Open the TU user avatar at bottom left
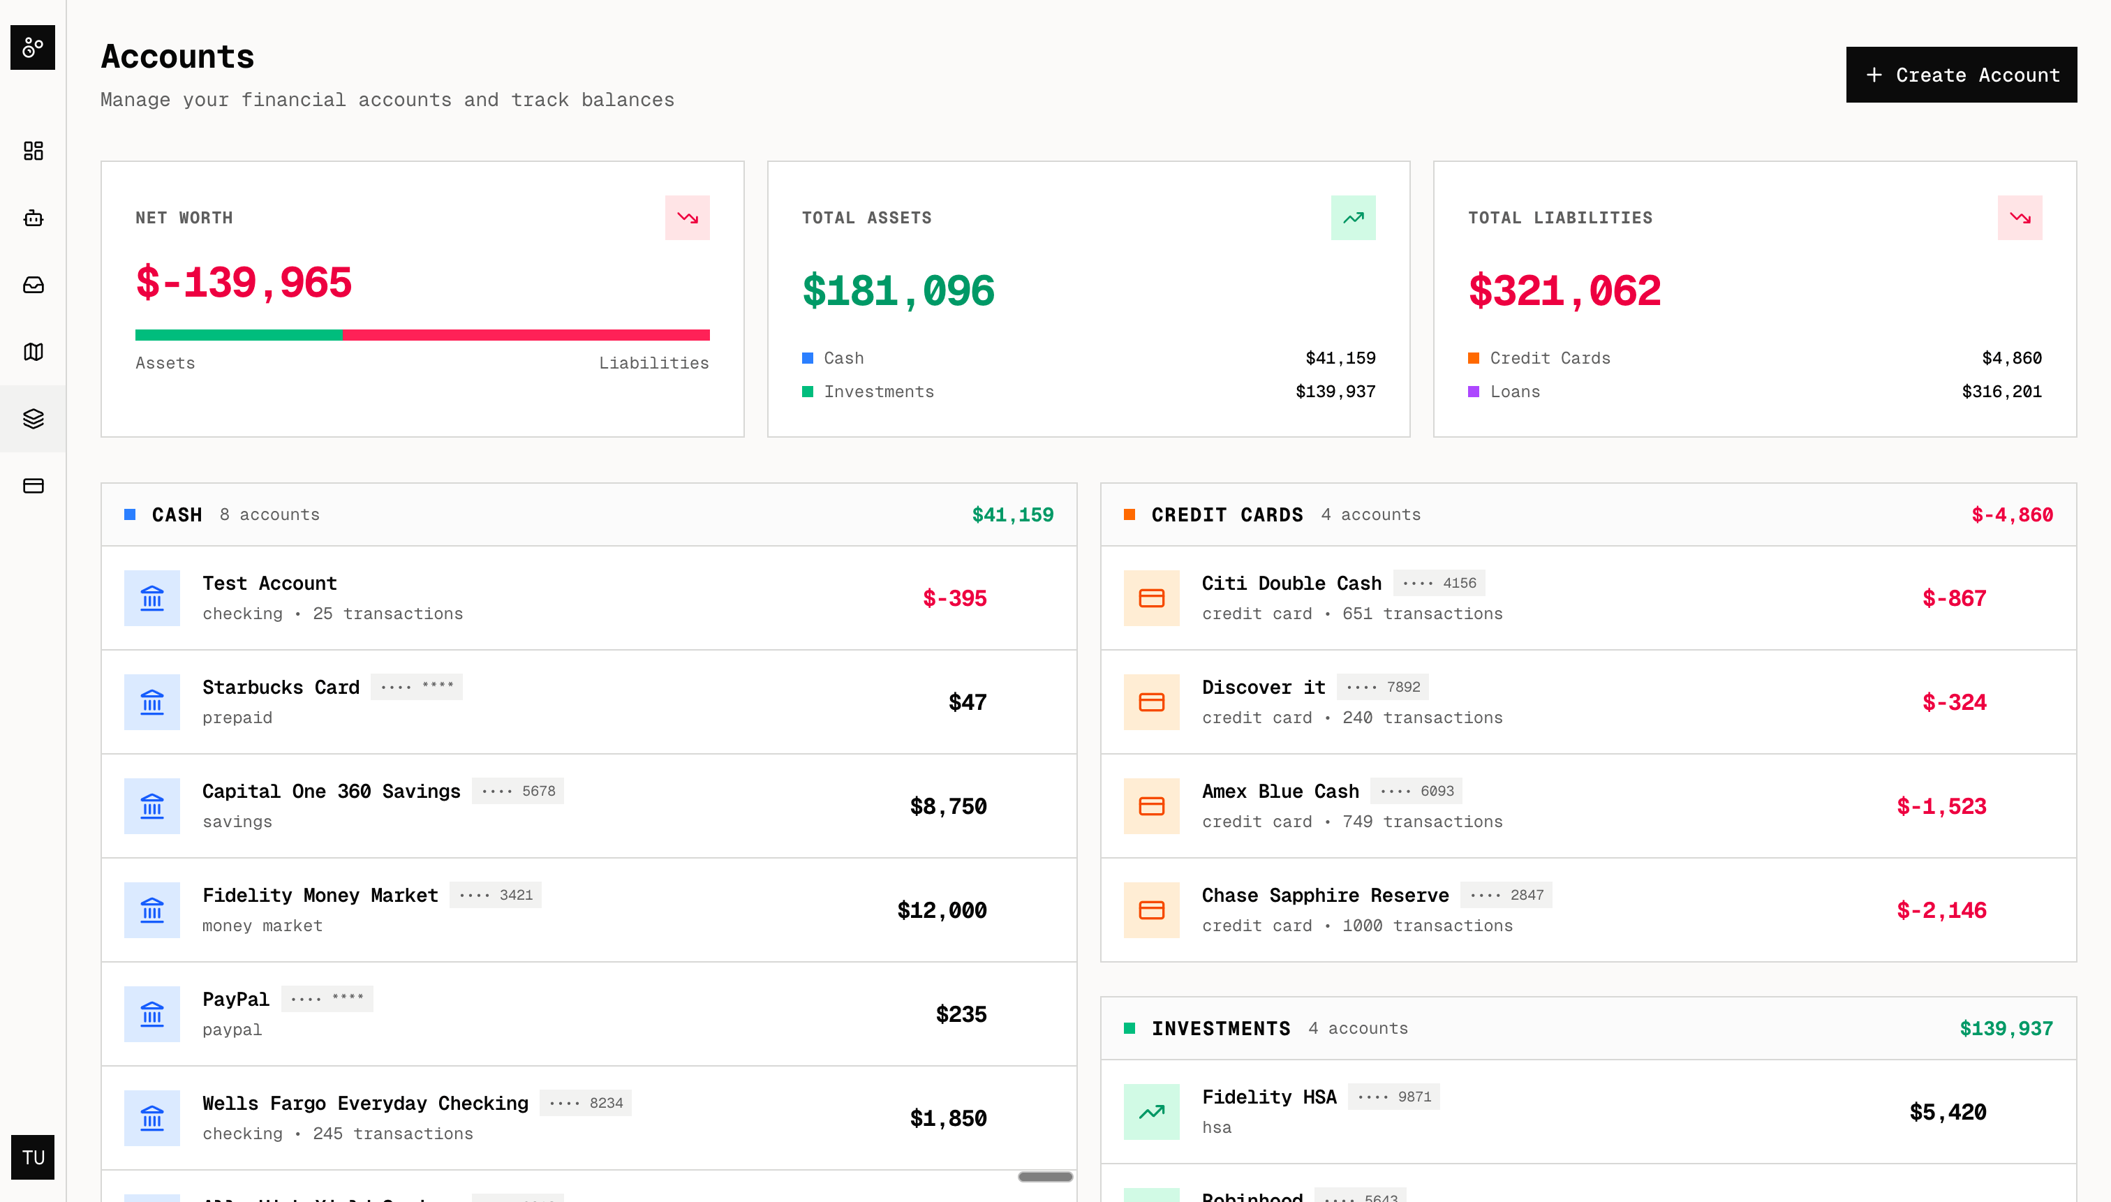 [x=32, y=1157]
